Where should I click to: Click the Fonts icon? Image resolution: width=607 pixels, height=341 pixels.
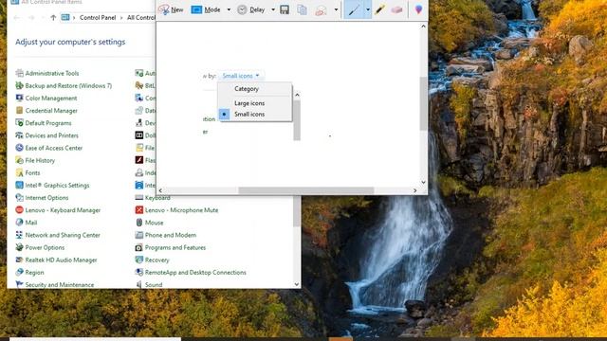(x=19, y=172)
